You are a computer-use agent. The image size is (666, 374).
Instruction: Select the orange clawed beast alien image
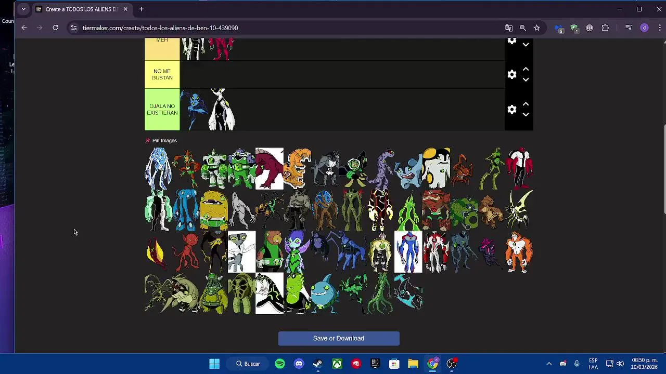click(x=298, y=168)
